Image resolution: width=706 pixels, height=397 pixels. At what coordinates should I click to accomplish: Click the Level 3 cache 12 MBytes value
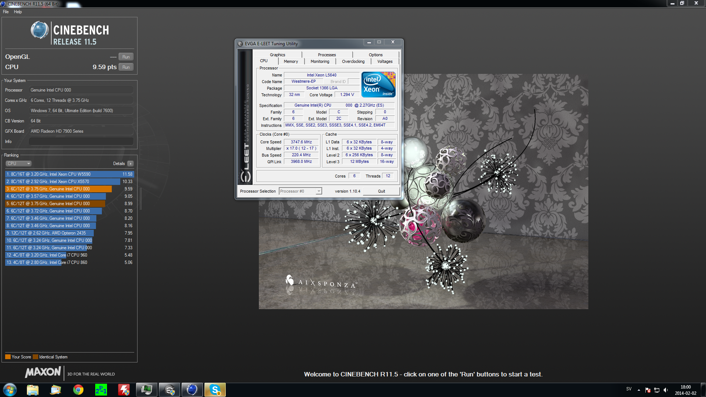tap(360, 161)
